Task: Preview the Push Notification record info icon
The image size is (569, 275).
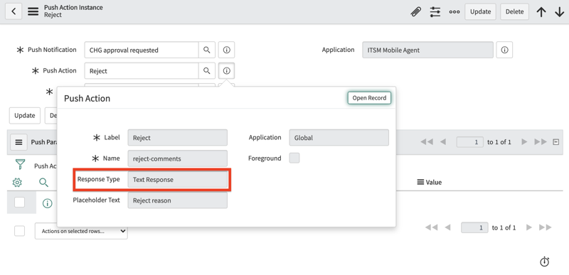Action: pyautogui.click(x=226, y=50)
